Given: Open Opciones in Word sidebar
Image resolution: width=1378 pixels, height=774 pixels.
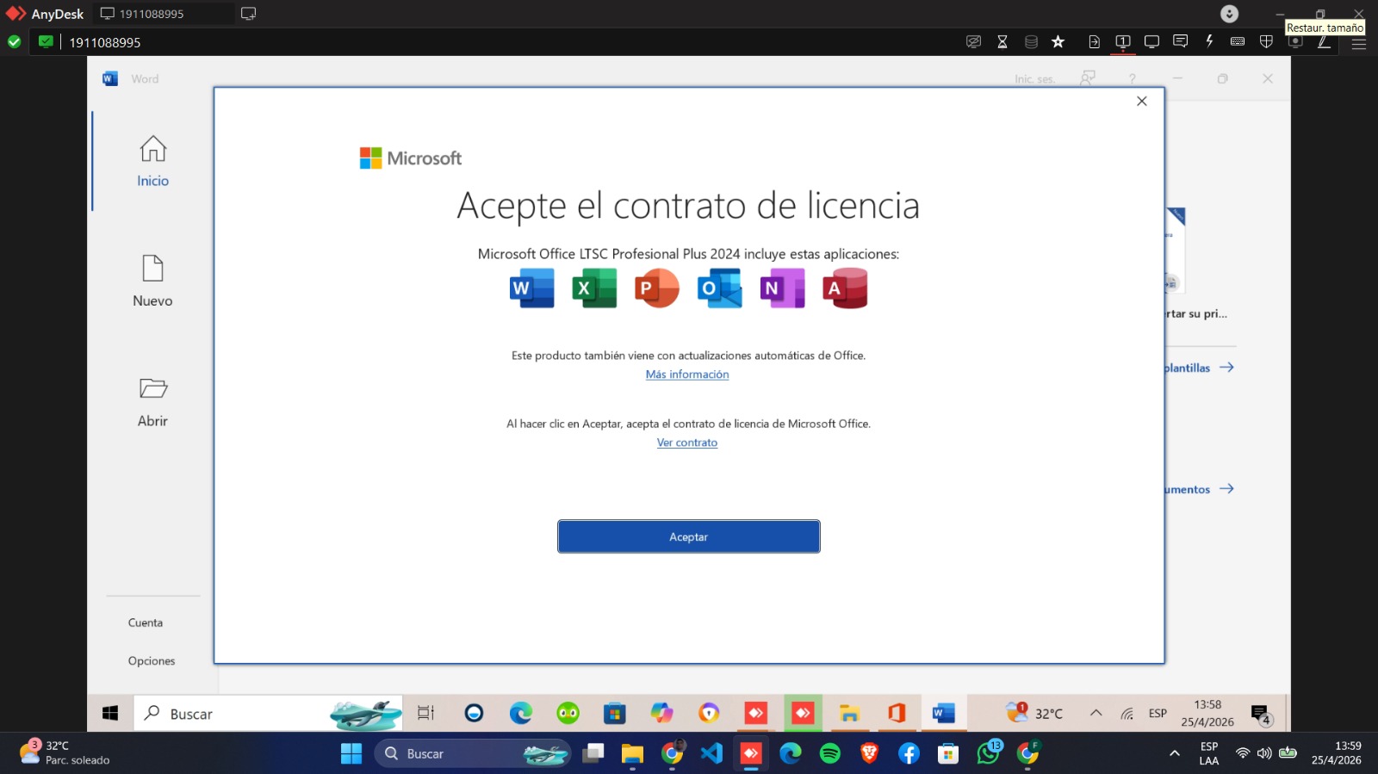Looking at the screenshot, I should [152, 661].
